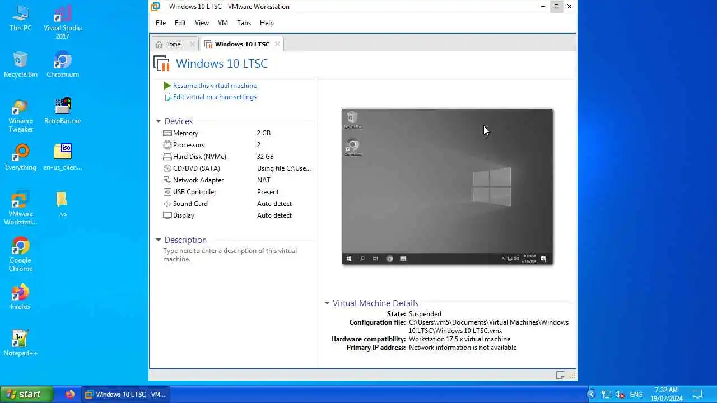Open This PC desktop icon

(x=21, y=18)
